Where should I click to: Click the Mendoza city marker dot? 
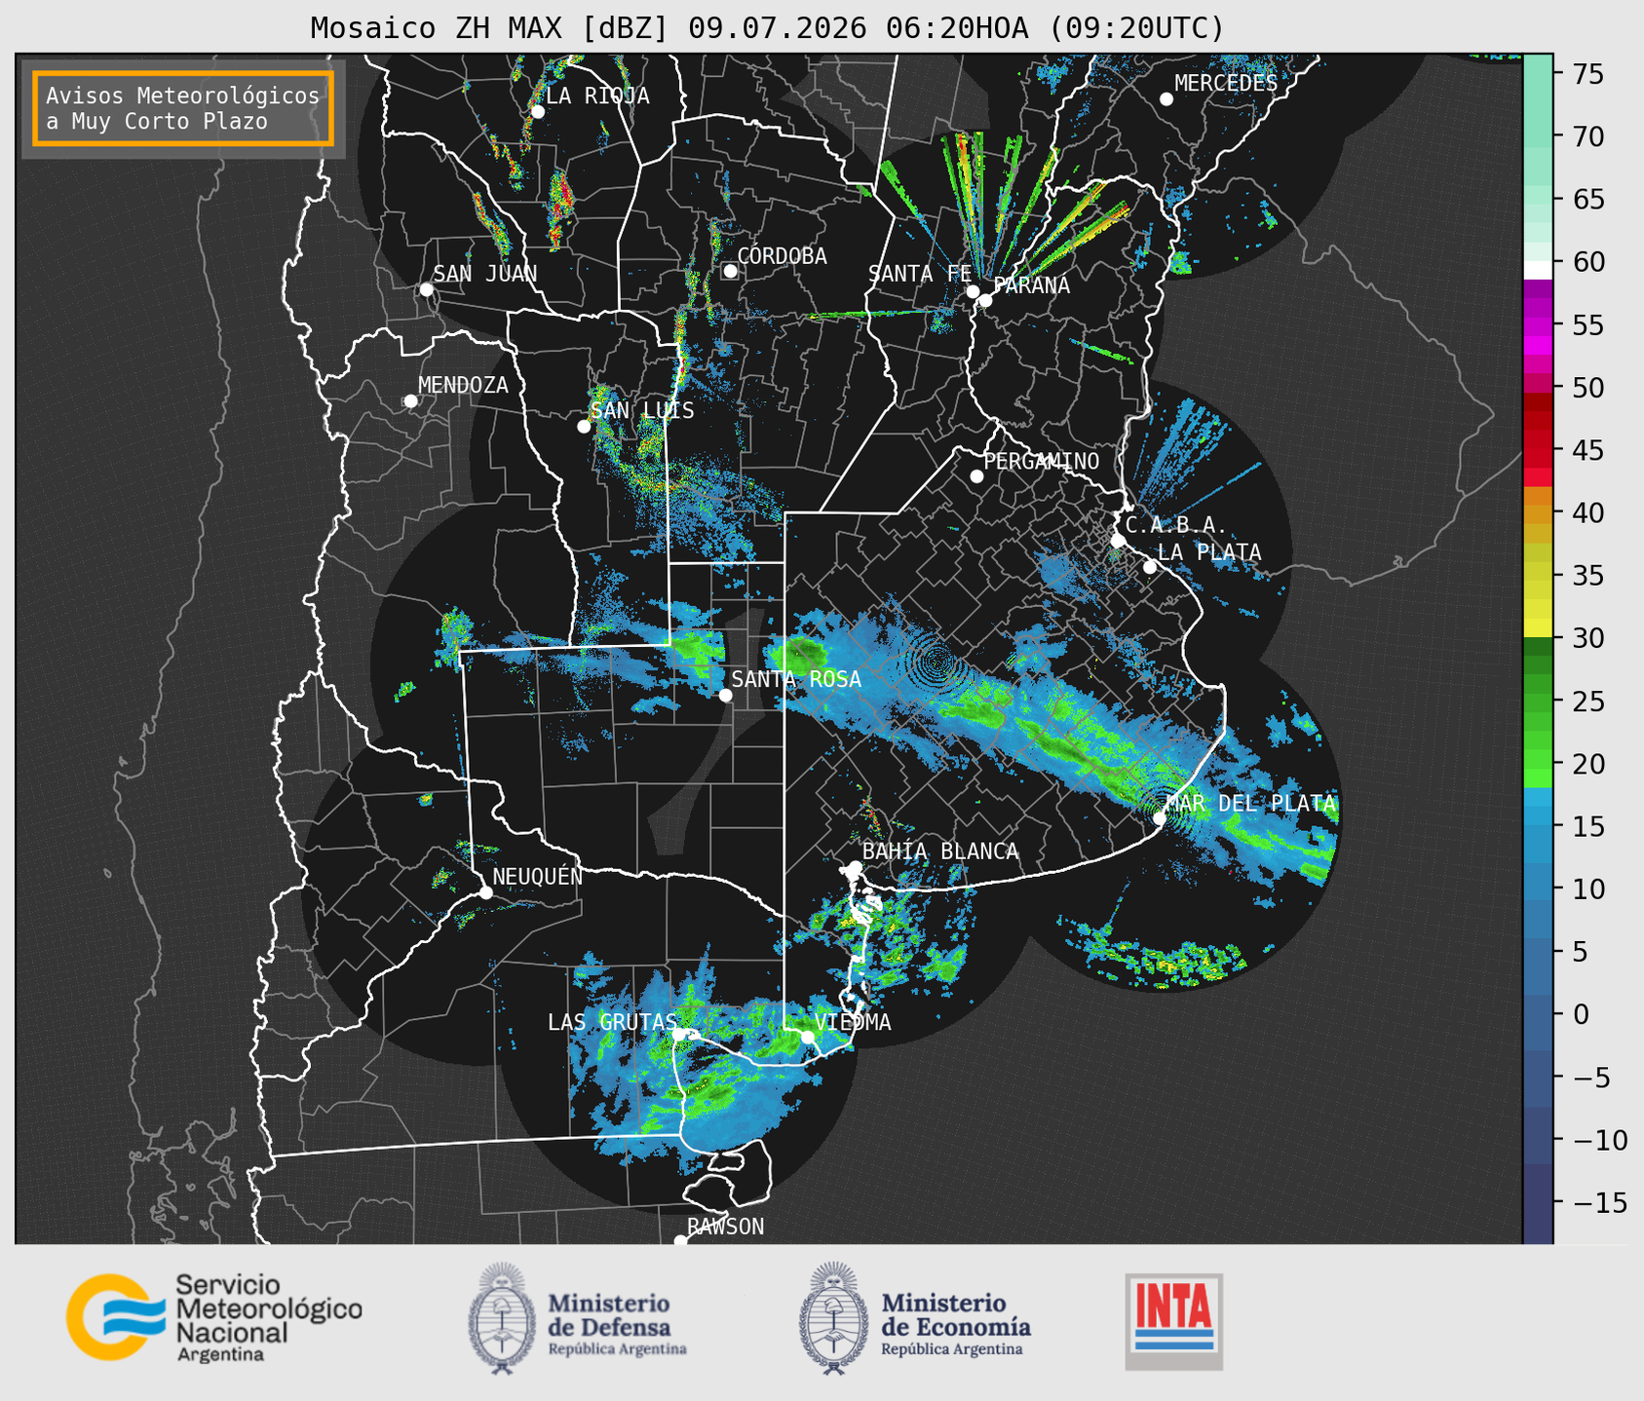coord(410,401)
